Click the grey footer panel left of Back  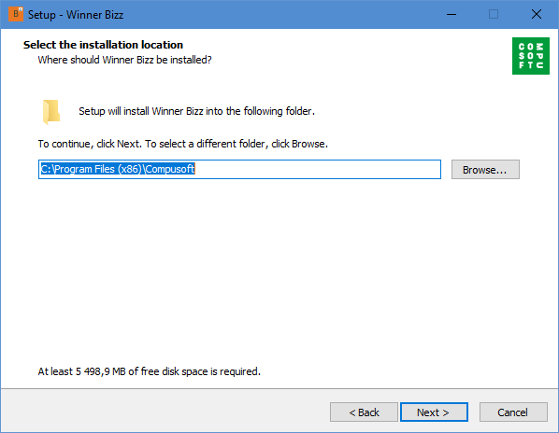tap(164, 411)
